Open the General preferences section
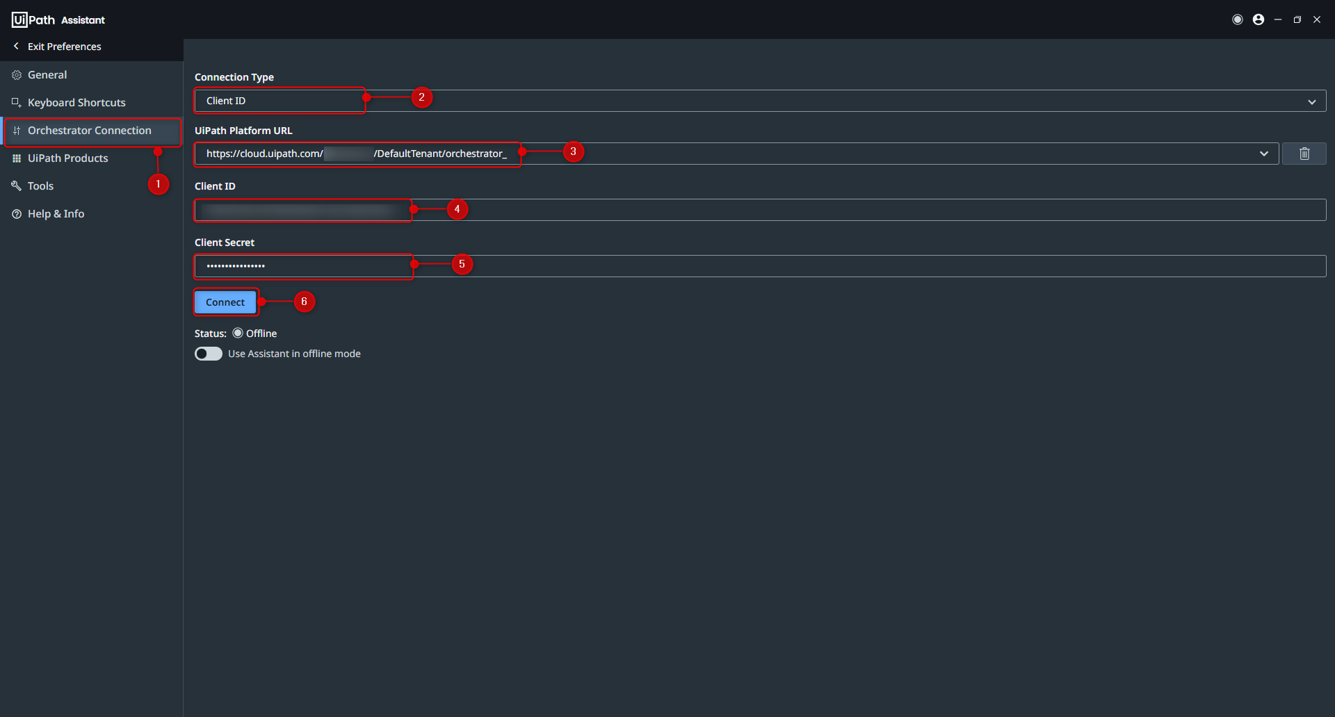This screenshot has height=717, width=1335. click(x=92, y=75)
